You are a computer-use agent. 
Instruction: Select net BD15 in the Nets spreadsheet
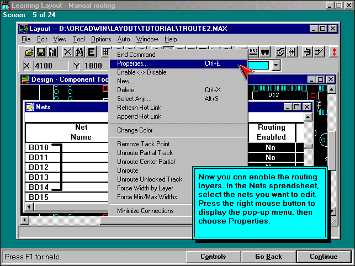[39, 197]
